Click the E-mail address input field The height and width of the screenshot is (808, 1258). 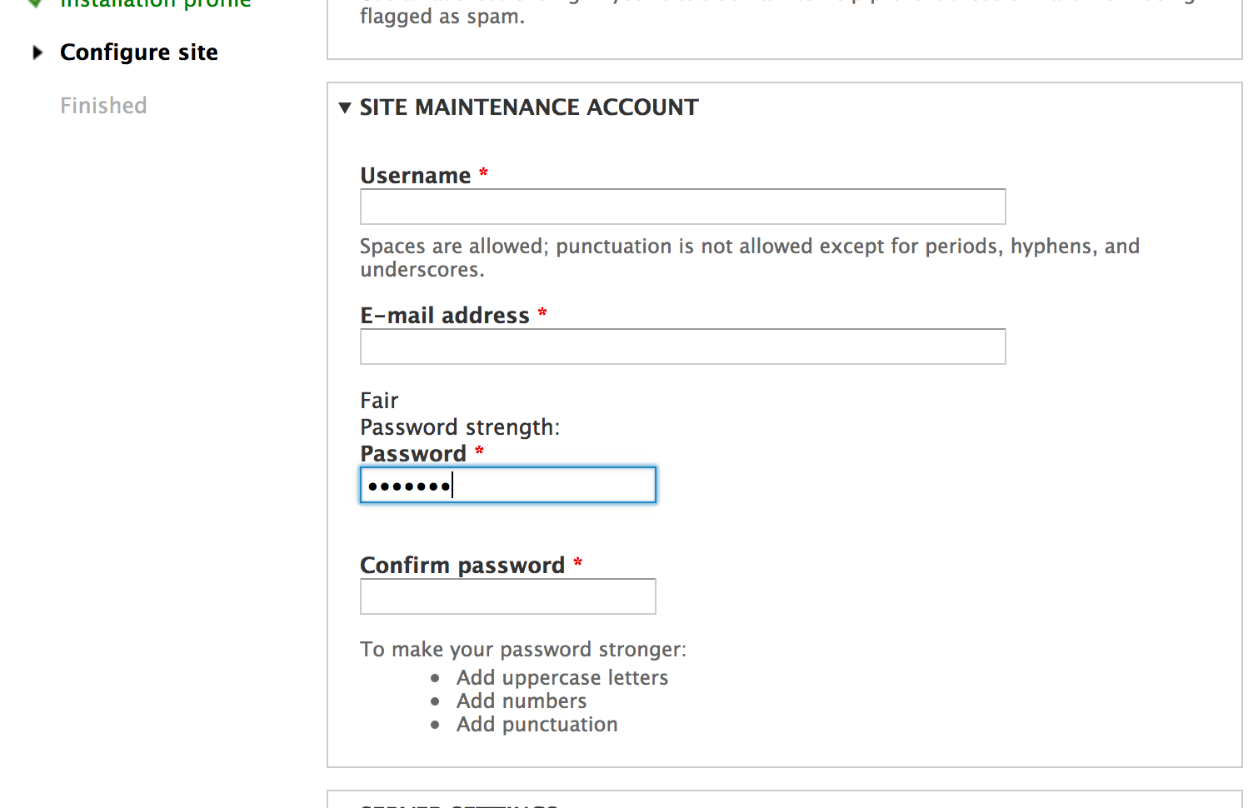coord(681,346)
